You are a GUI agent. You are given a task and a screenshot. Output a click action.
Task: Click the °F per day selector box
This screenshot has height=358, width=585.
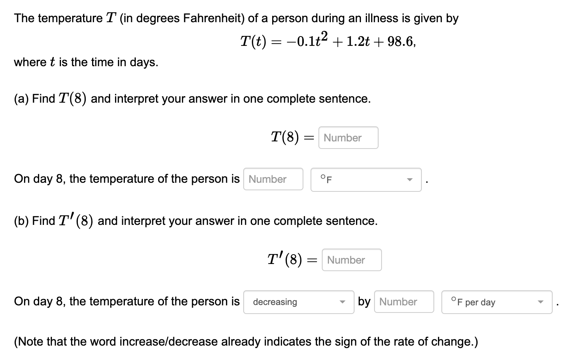pos(496,302)
